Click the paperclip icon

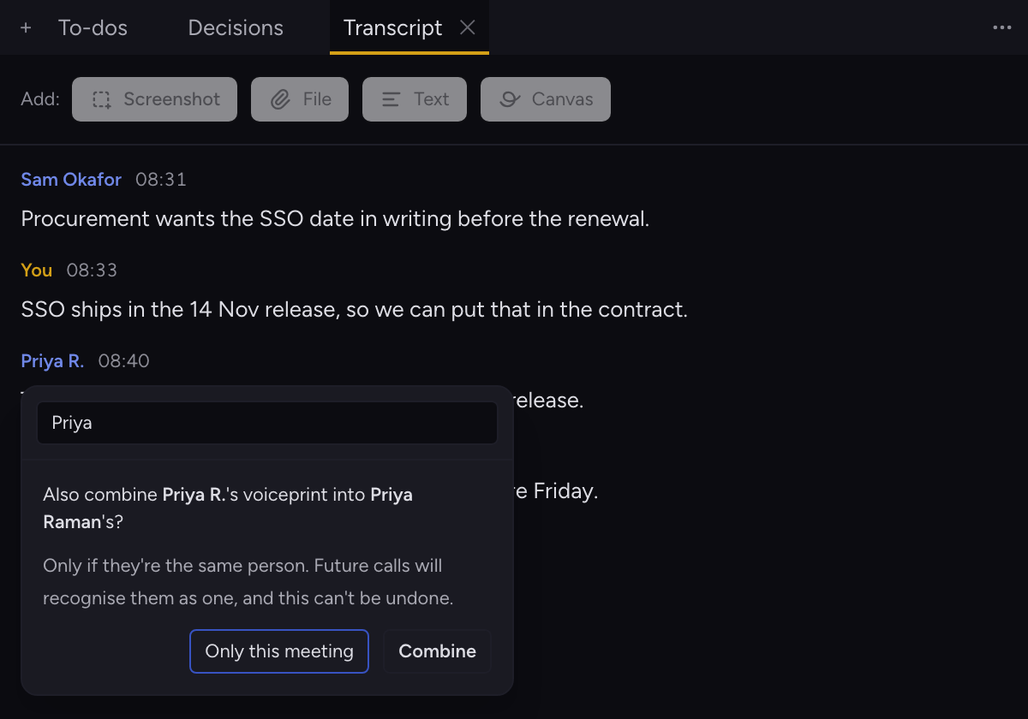(280, 99)
